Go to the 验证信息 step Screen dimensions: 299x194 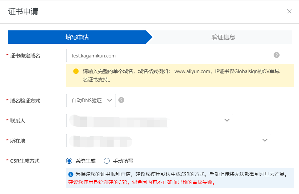click(223, 37)
